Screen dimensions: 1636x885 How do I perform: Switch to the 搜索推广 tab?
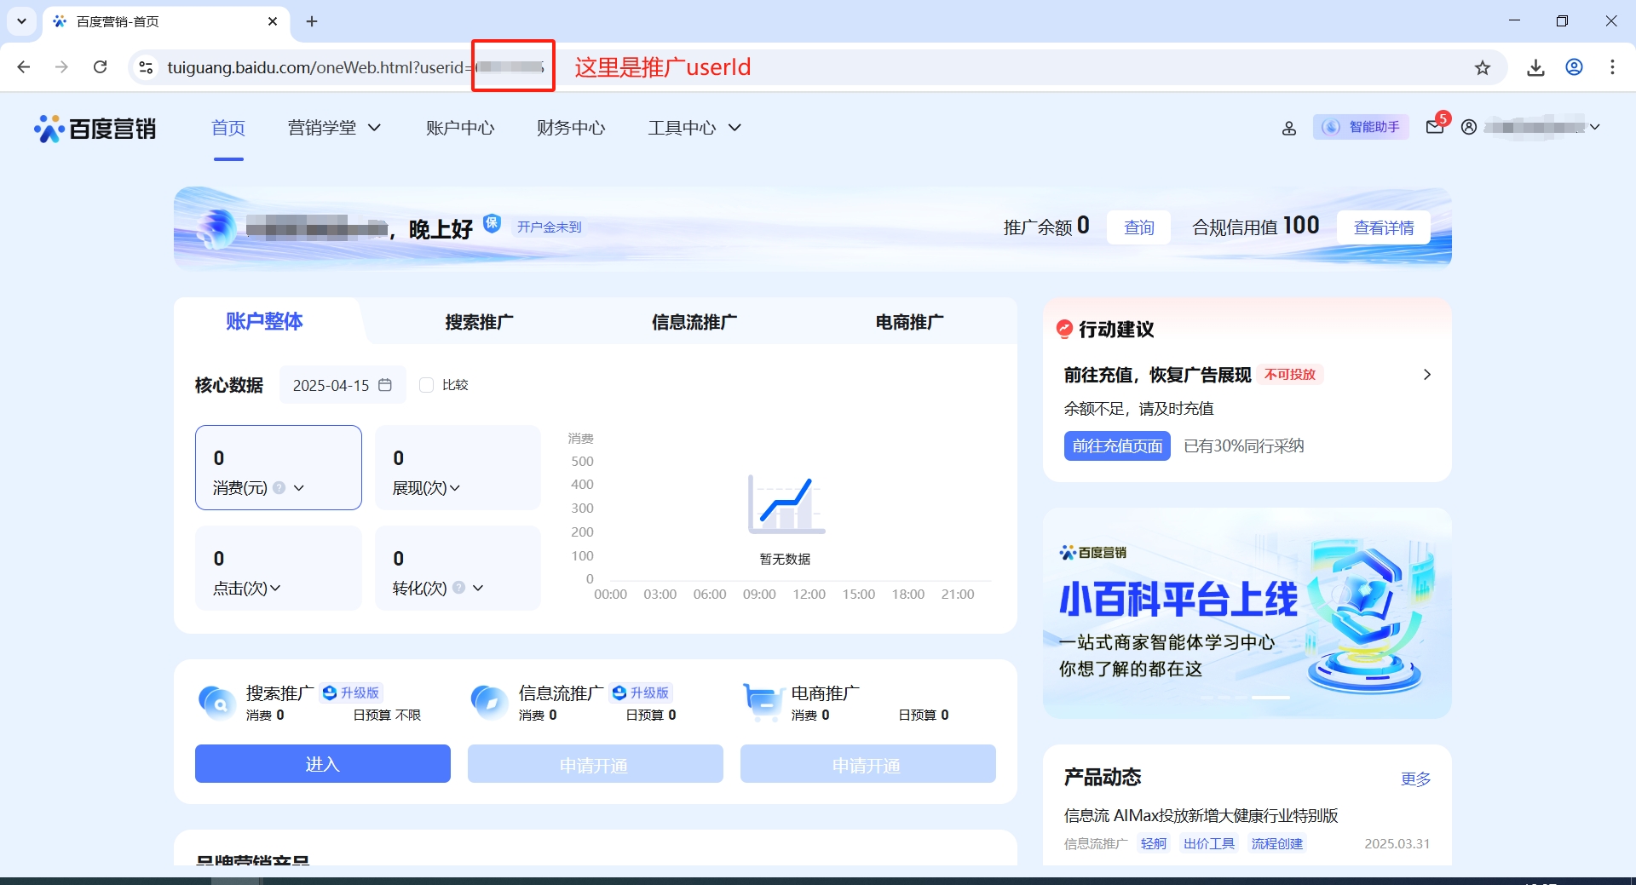[x=479, y=322]
